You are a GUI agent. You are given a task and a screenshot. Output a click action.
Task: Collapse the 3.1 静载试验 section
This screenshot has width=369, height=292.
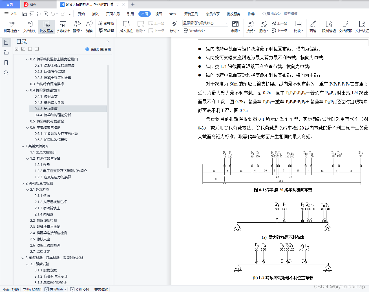pyautogui.click(x=27, y=264)
